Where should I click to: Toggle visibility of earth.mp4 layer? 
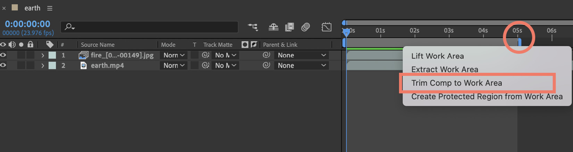point(3,65)
